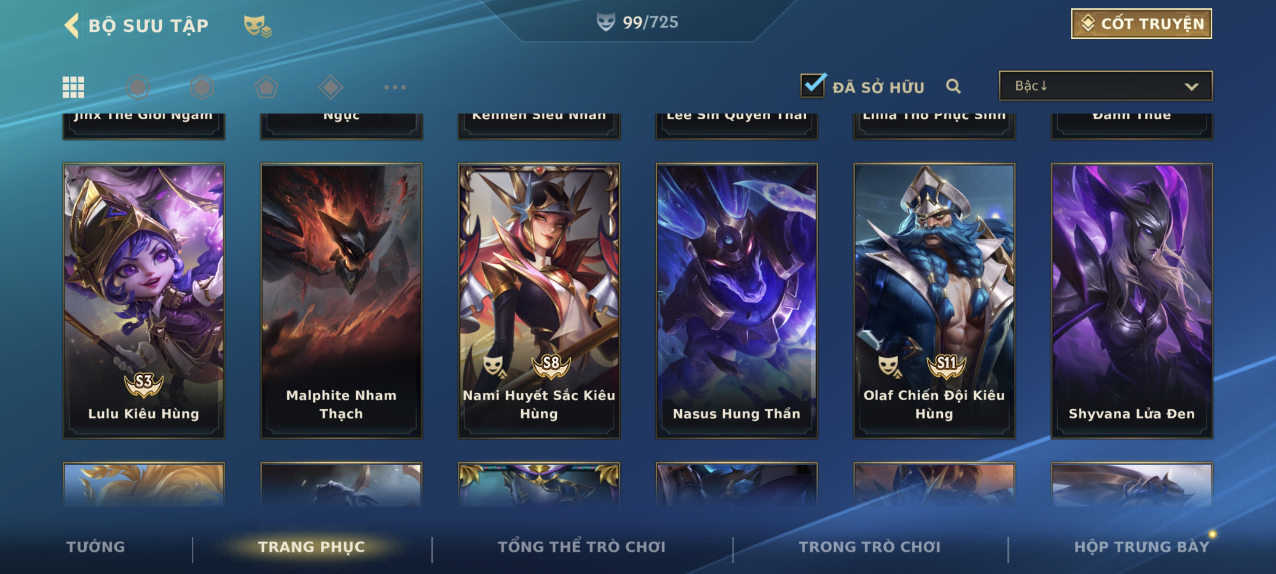
Task: Filter by the circular rarity gem icon
Action: coord(138,87)
